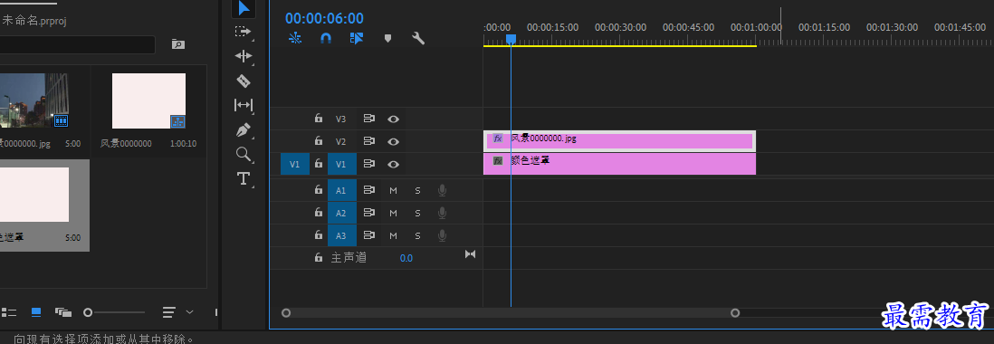Mute audio track A3
994x344 pixels.
point(393,235)
